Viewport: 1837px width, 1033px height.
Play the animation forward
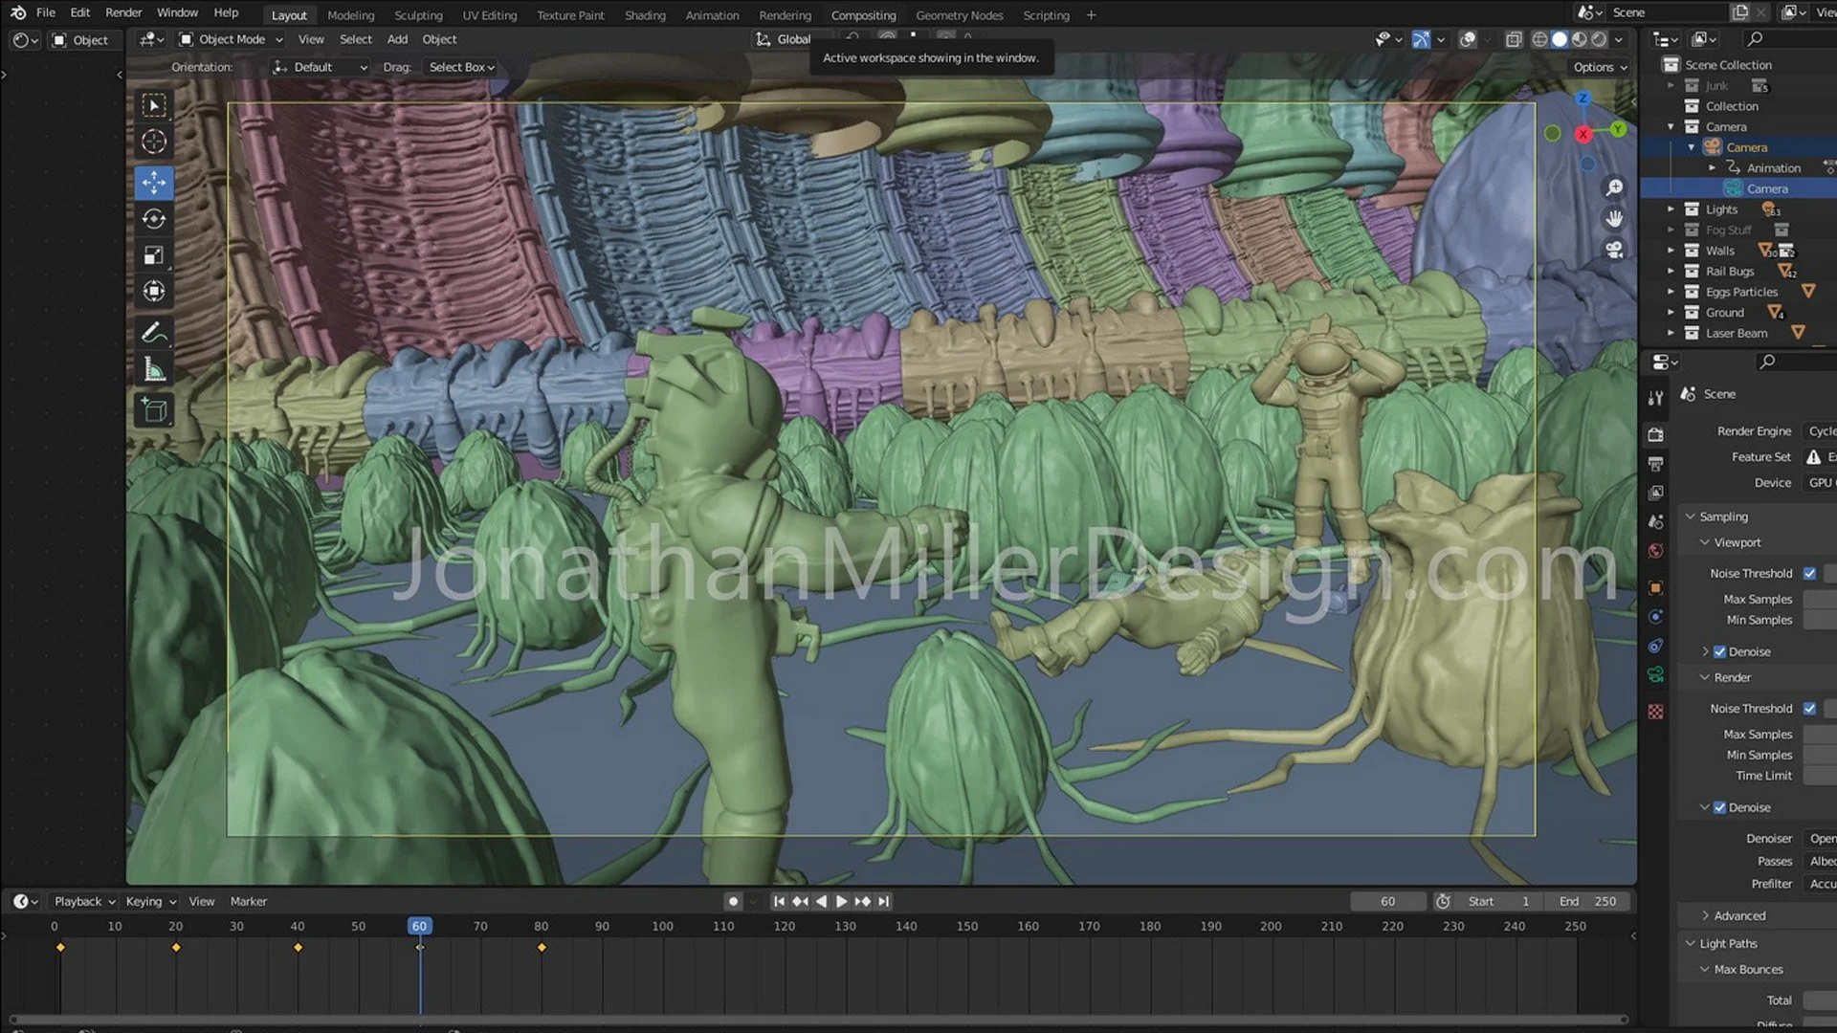point(841,902)
